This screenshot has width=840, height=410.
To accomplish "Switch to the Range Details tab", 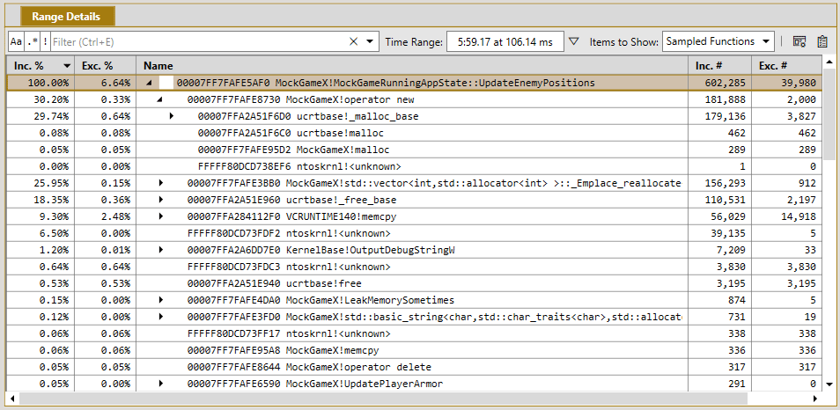I will pyautogui.click(x=67, y=17).
